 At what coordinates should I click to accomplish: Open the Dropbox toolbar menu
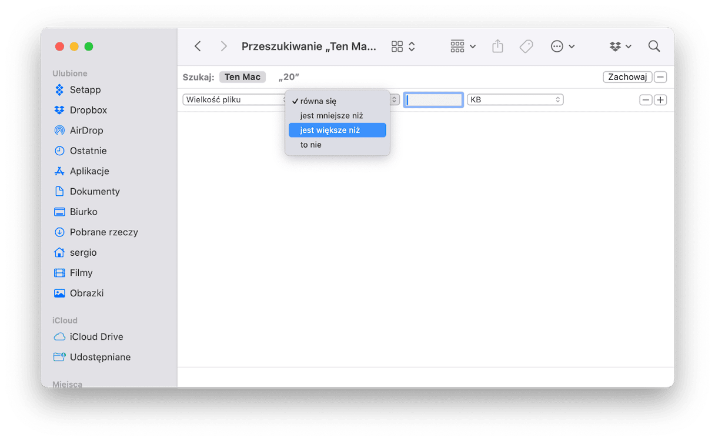620,46
